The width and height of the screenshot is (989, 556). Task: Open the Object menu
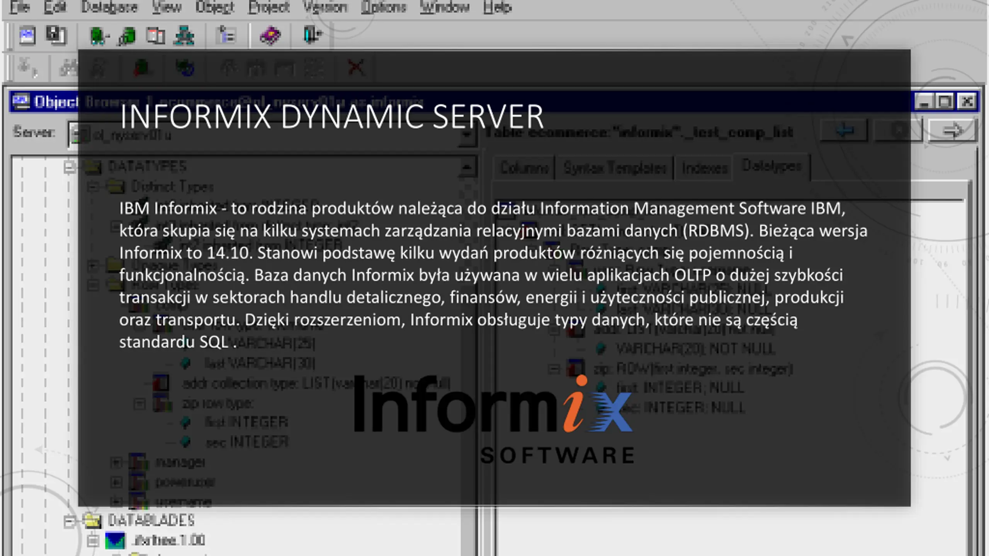pos(215,7)
